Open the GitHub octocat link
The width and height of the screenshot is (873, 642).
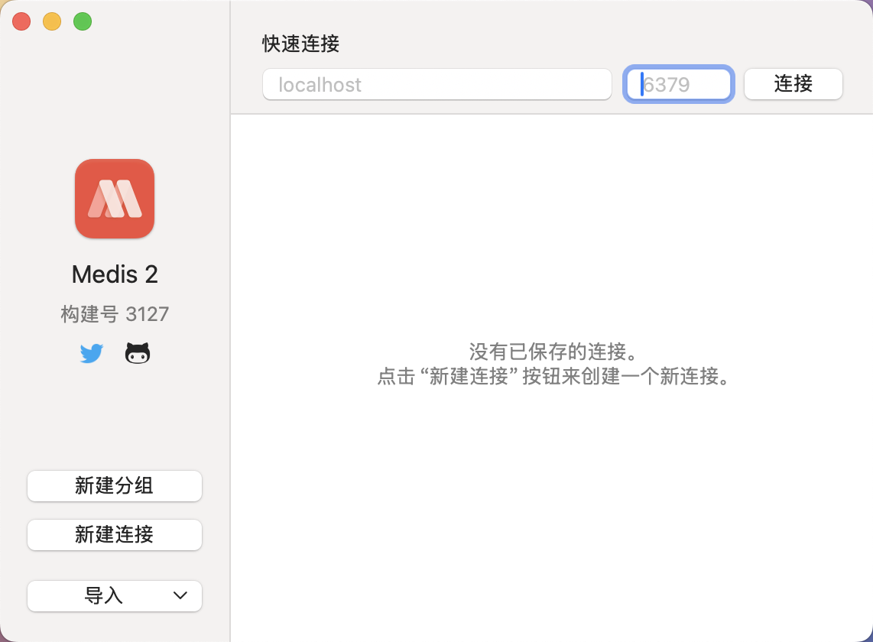138,353
